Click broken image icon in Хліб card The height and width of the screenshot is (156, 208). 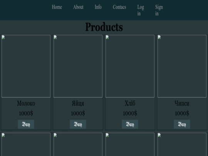point(107,37)
